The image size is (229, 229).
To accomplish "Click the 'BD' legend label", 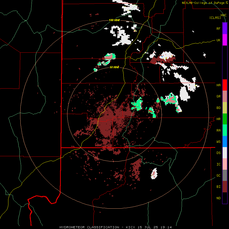I will pyautogui.click(x=218, y=108).
